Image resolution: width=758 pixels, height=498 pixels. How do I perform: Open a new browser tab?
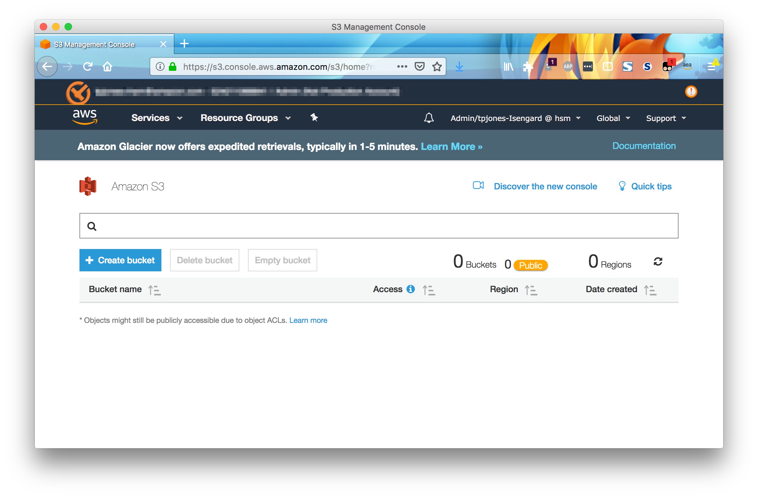click(184, 44)
